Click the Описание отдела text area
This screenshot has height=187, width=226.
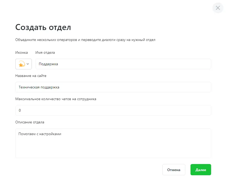click(113, 146)
